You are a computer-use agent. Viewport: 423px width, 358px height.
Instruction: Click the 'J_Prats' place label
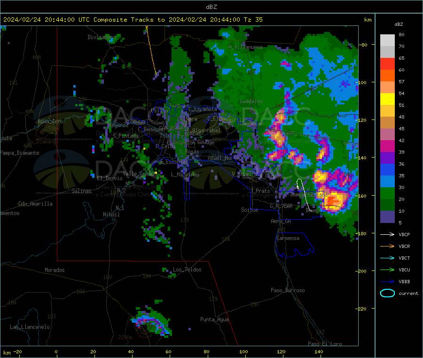[x=260, y=191]
